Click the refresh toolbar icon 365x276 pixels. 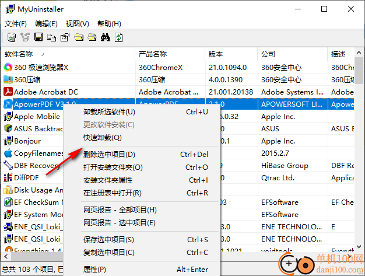(119, 37)
